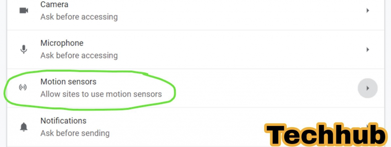Click "Ask before sending" under Notifications
391x147 pixels.
click(75, 133)
